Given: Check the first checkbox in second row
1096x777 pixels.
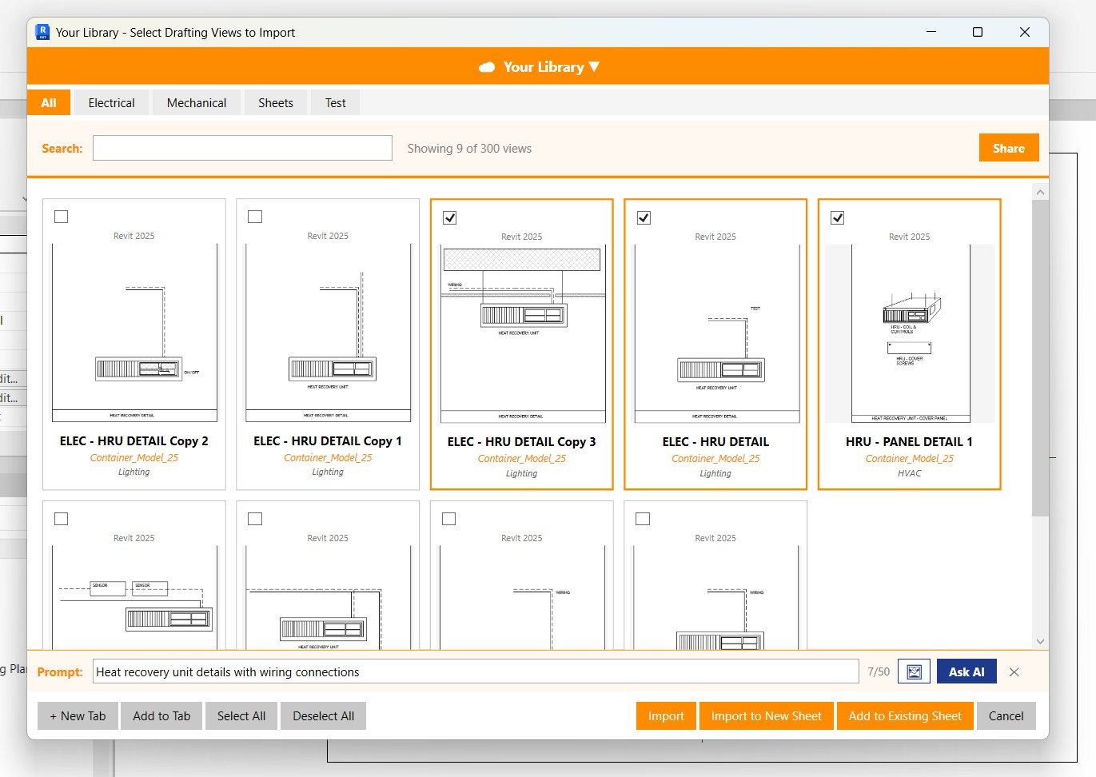Looking at the screenshot, I should click(61, 519).
